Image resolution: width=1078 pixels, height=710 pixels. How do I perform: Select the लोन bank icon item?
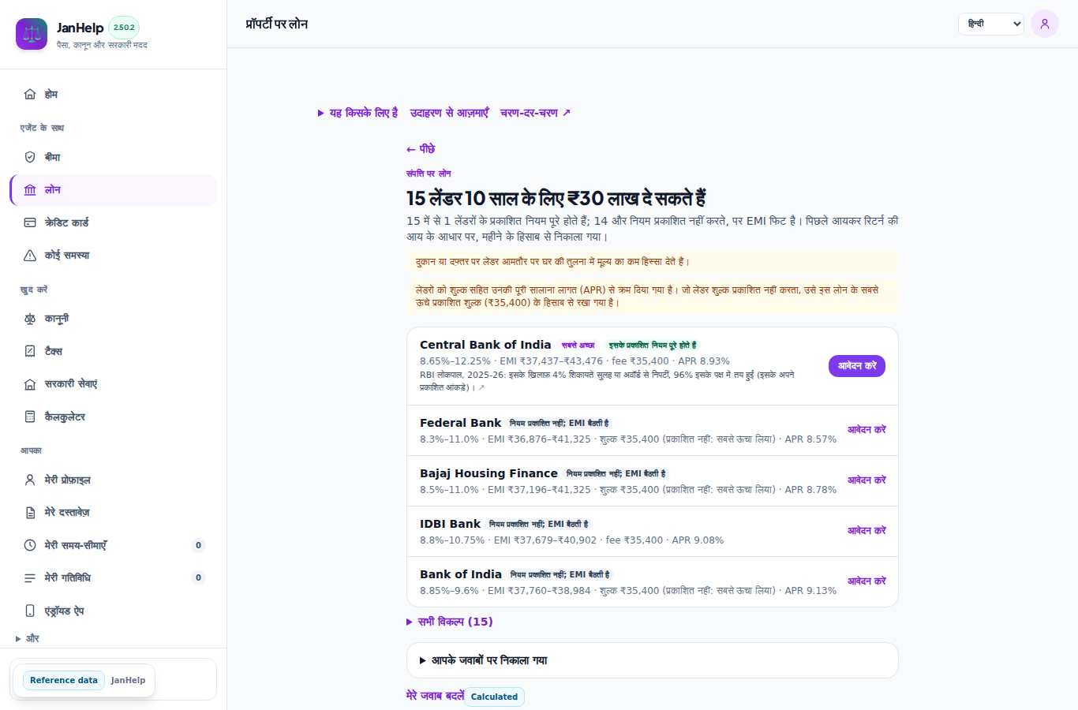tap(113, 190)
